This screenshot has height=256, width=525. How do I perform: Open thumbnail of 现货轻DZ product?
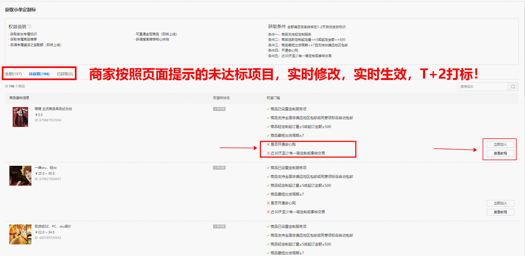click(x=20, y=234)
